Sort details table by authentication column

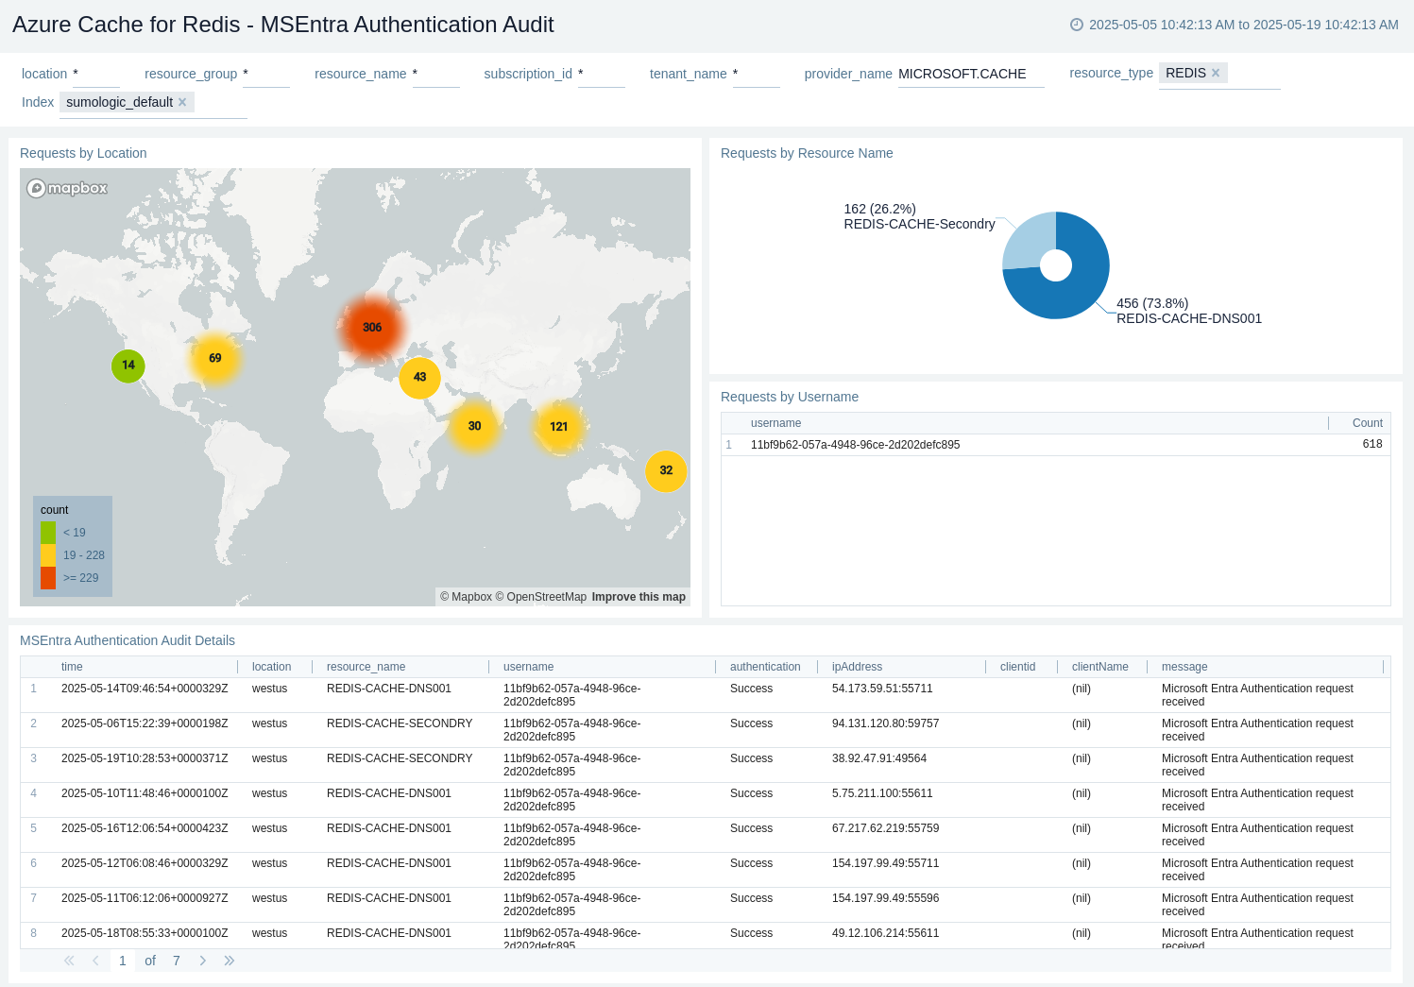click(765, 667)
